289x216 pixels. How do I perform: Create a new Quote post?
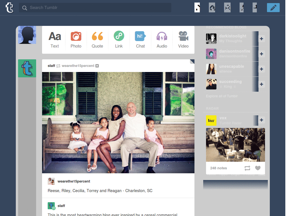pyautogui.click(x=97, y=40)
